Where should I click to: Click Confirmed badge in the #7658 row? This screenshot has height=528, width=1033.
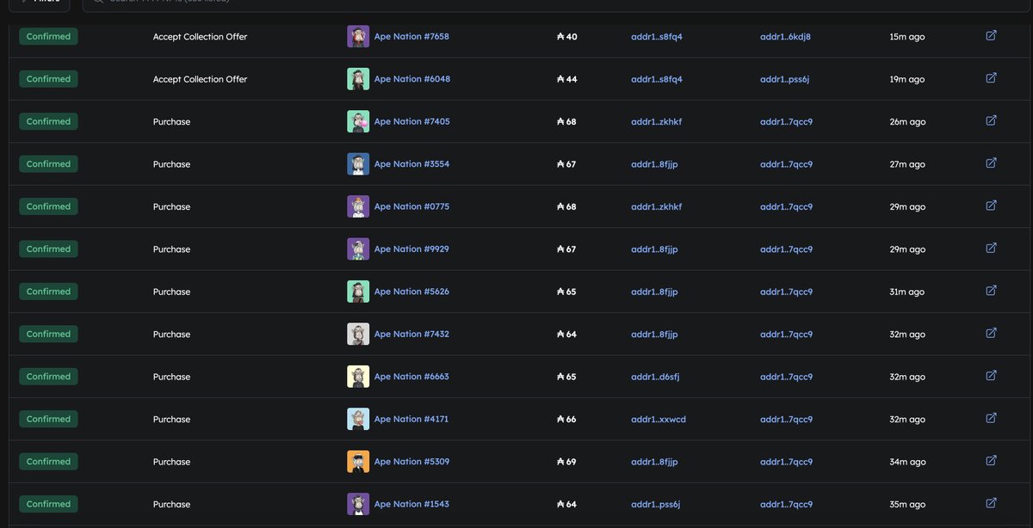pyautogui.click(x=48, y=36)
